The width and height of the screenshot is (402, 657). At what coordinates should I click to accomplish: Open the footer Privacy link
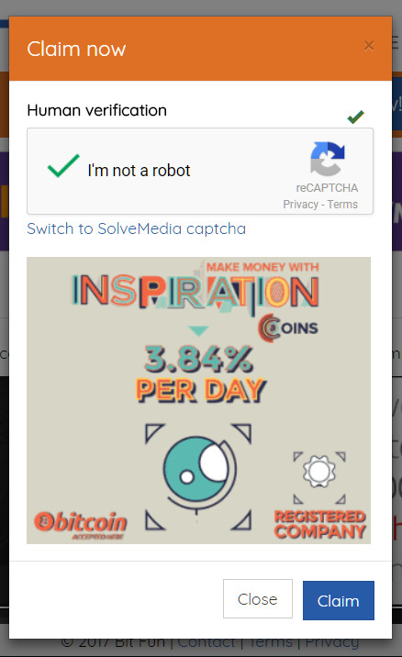[332, 642]
